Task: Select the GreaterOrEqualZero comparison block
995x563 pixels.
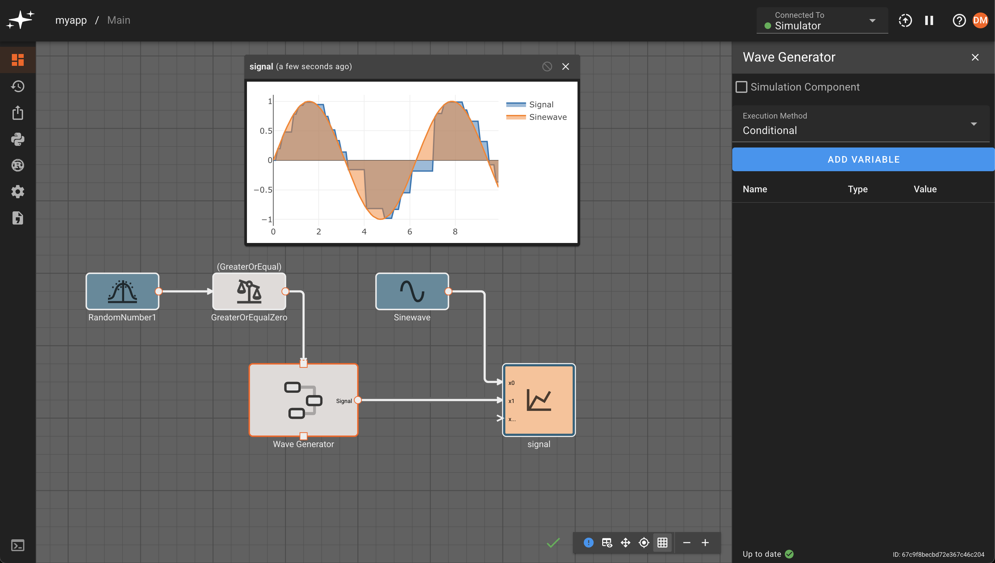Action: pyautogui.click(x=249, y=291)
